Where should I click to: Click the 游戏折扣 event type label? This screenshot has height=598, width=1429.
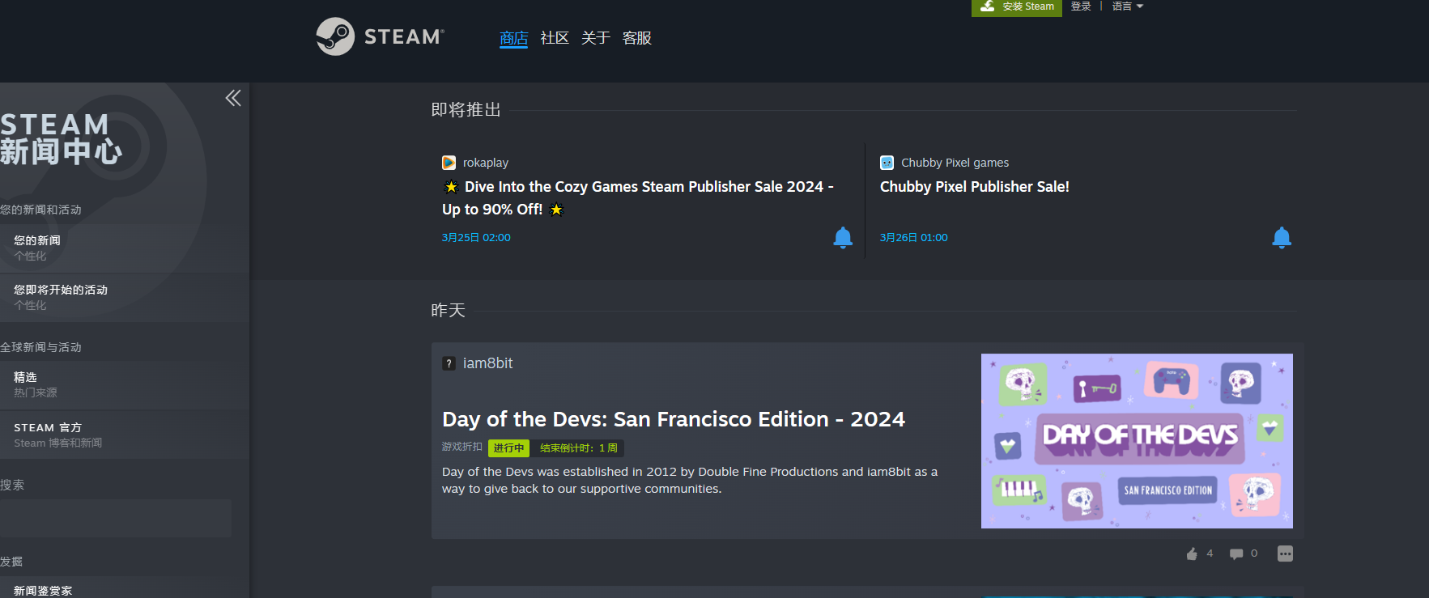click(462, 447)
